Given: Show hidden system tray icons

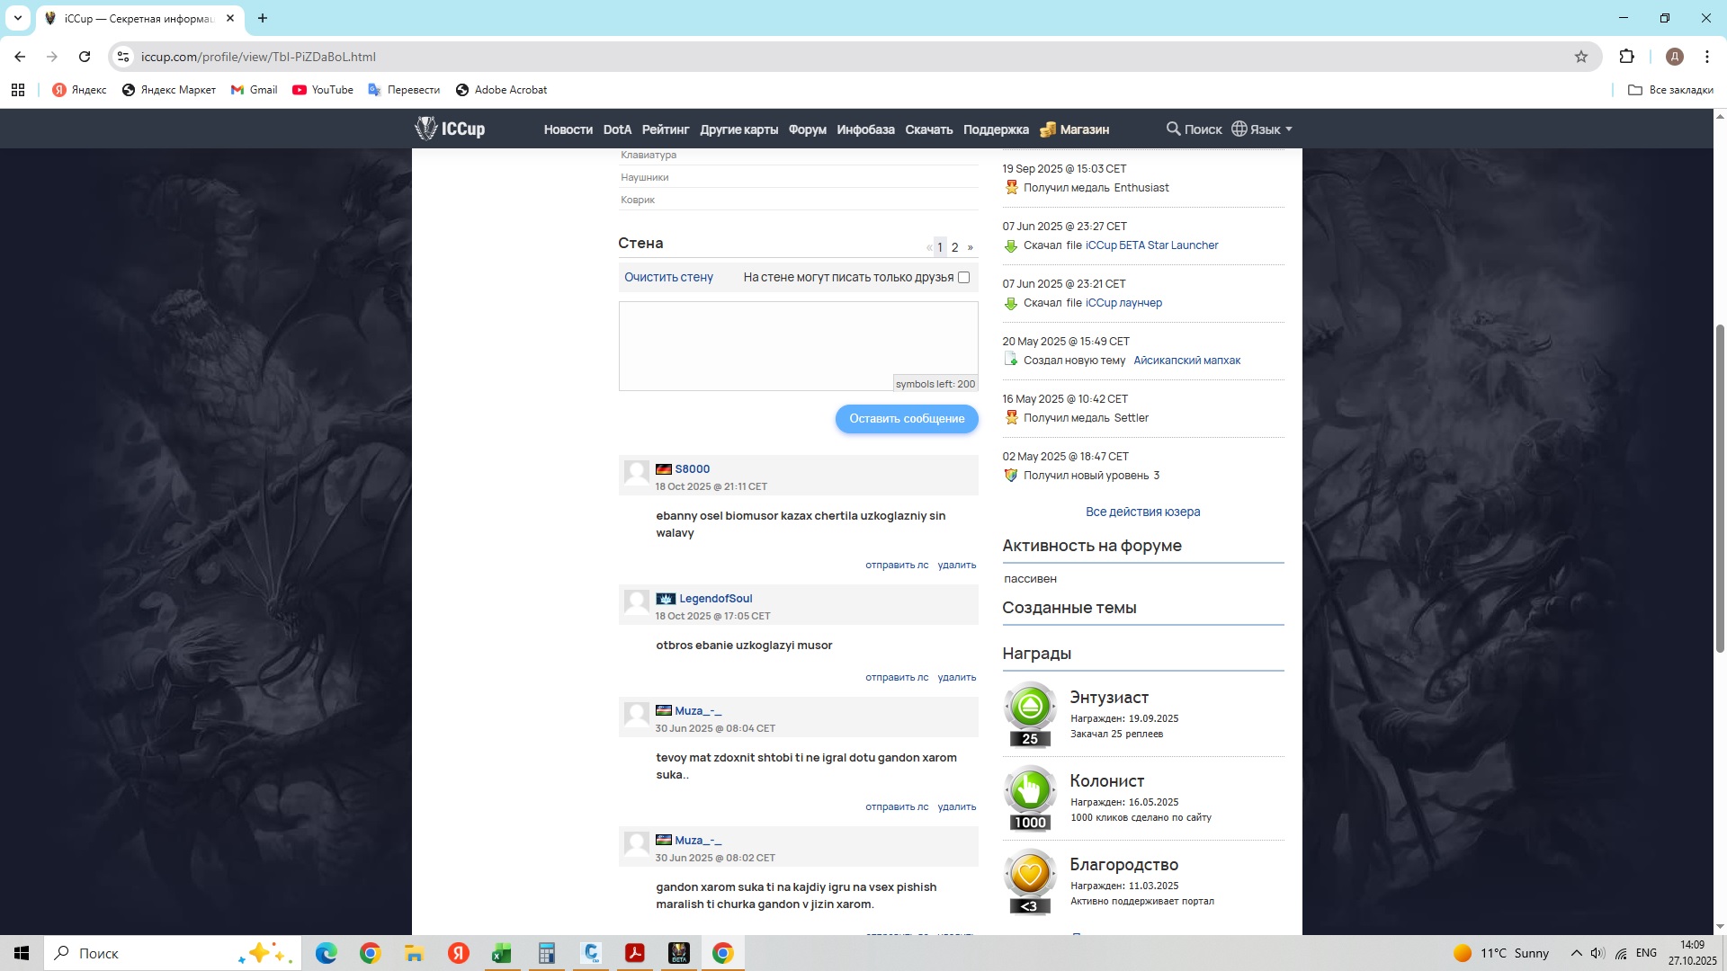Looking at the screenshot, I should [1576, 953].
